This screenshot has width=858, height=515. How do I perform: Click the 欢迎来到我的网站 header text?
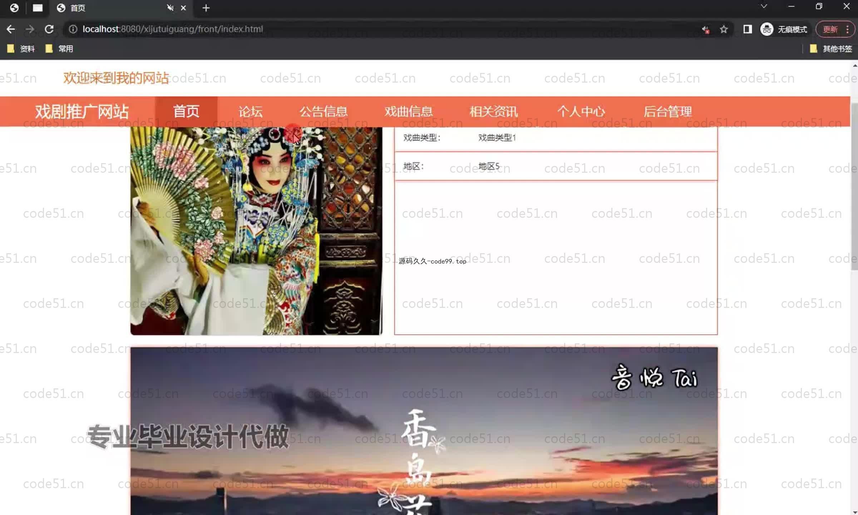(x=116, y=78)
